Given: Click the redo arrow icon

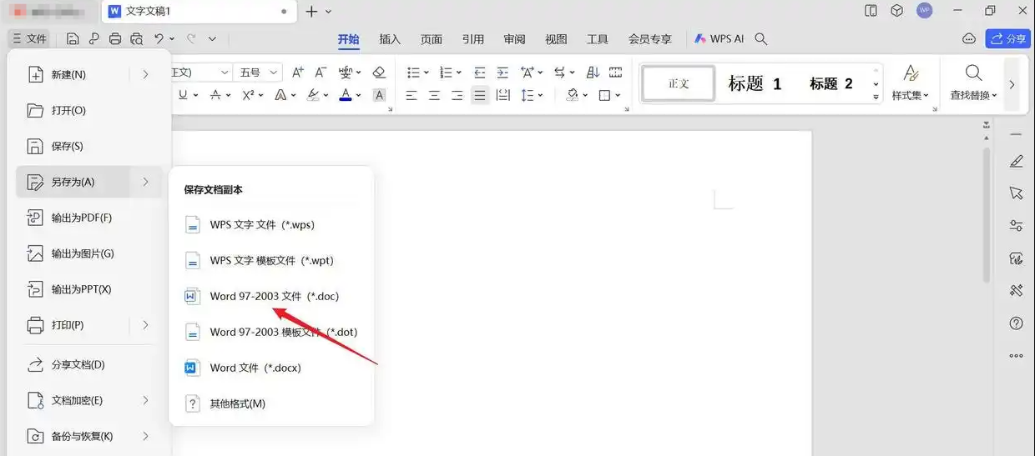Looking at the screenshot, I should coord(191,38).
